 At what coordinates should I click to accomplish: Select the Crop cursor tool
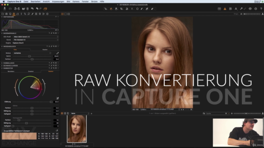(121, 9)
